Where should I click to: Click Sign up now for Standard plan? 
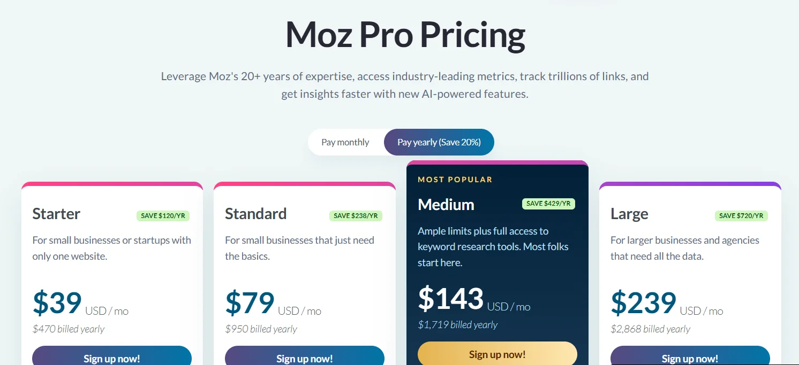point(305,358)
